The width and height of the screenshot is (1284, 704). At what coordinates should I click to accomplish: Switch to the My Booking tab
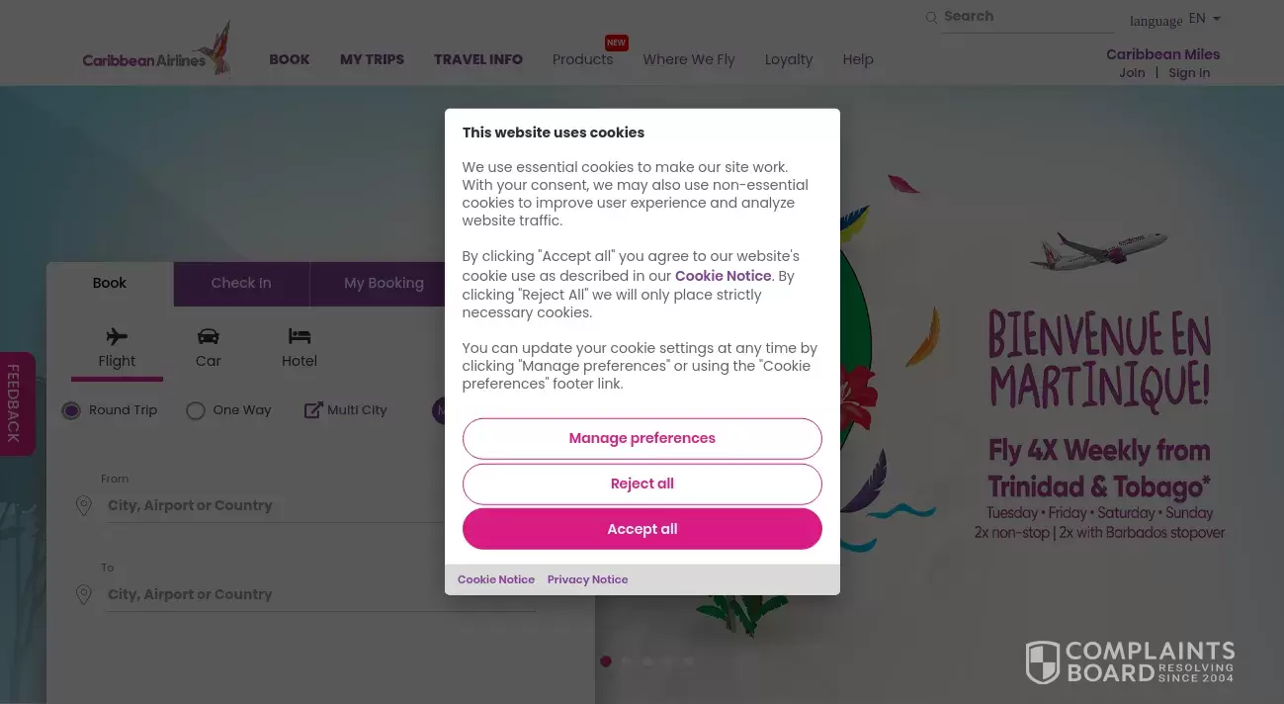(x=384, y=283)
